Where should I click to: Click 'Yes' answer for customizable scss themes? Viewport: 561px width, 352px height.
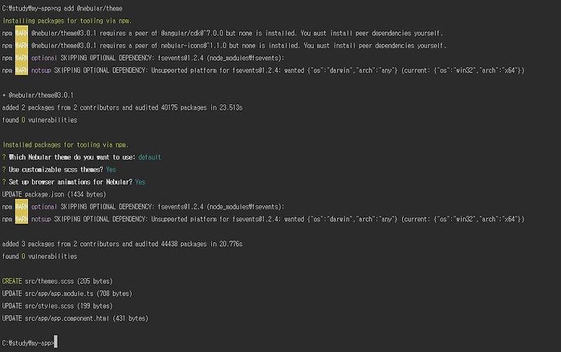pos(111,170)
